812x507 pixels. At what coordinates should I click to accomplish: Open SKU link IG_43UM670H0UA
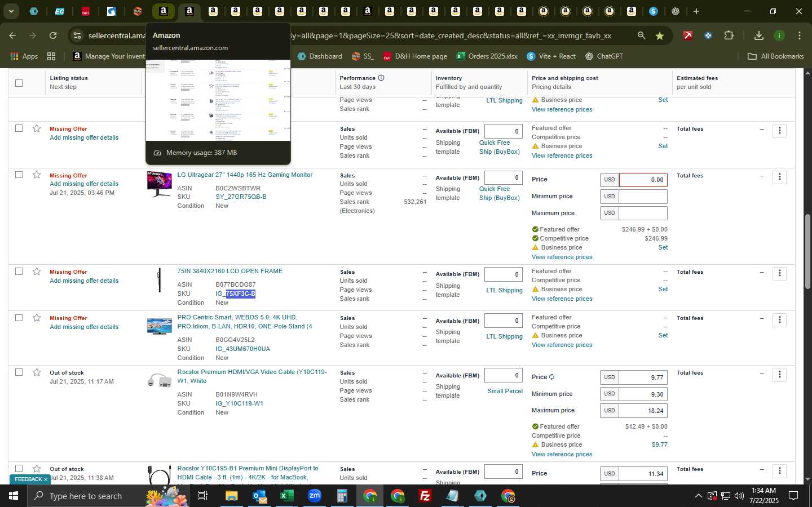[x=242, y=349]
